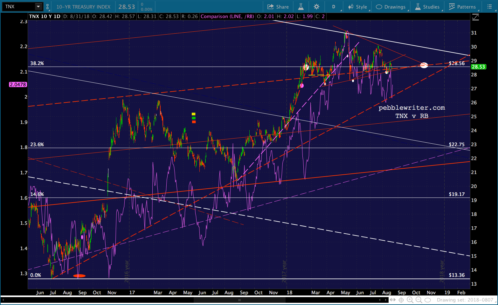Open the TNX symbol dropdown arrow
Image resolution: width=498 pixels, height=305 pixels.
coord(38,7)
